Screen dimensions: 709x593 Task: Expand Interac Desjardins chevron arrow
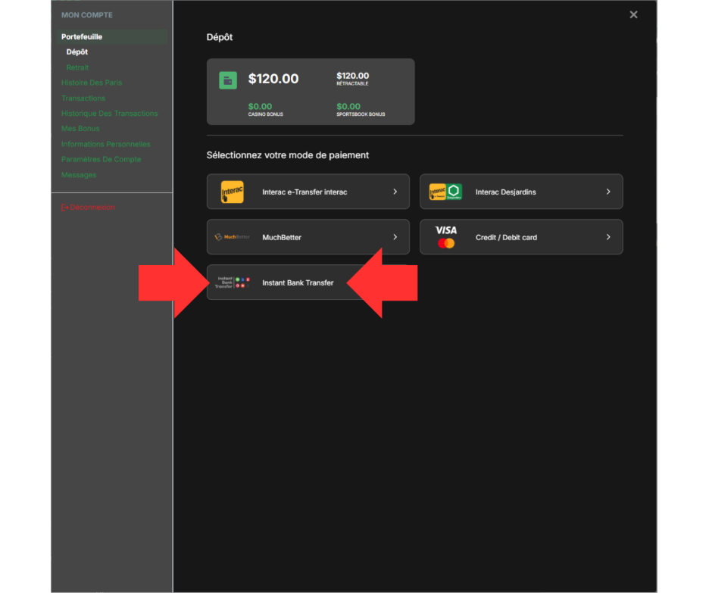pos(608,192)
